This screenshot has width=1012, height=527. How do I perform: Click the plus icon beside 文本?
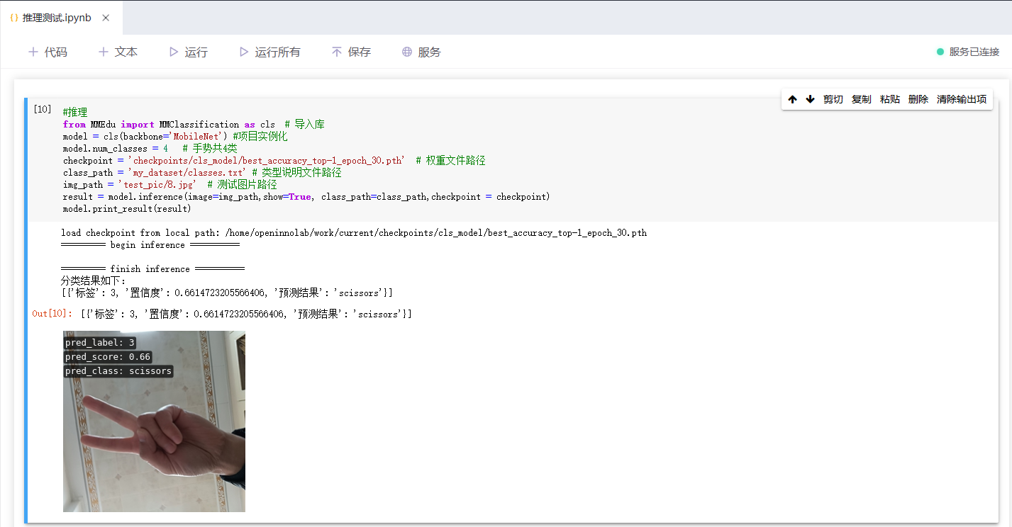tap(103, 52)
